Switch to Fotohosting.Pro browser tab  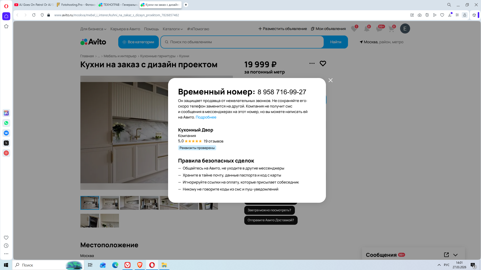tap(76, 5)
